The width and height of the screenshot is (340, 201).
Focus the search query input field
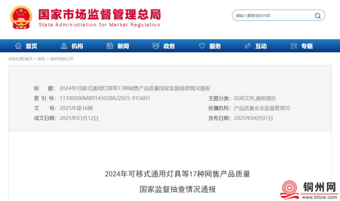tap(272, 16)
